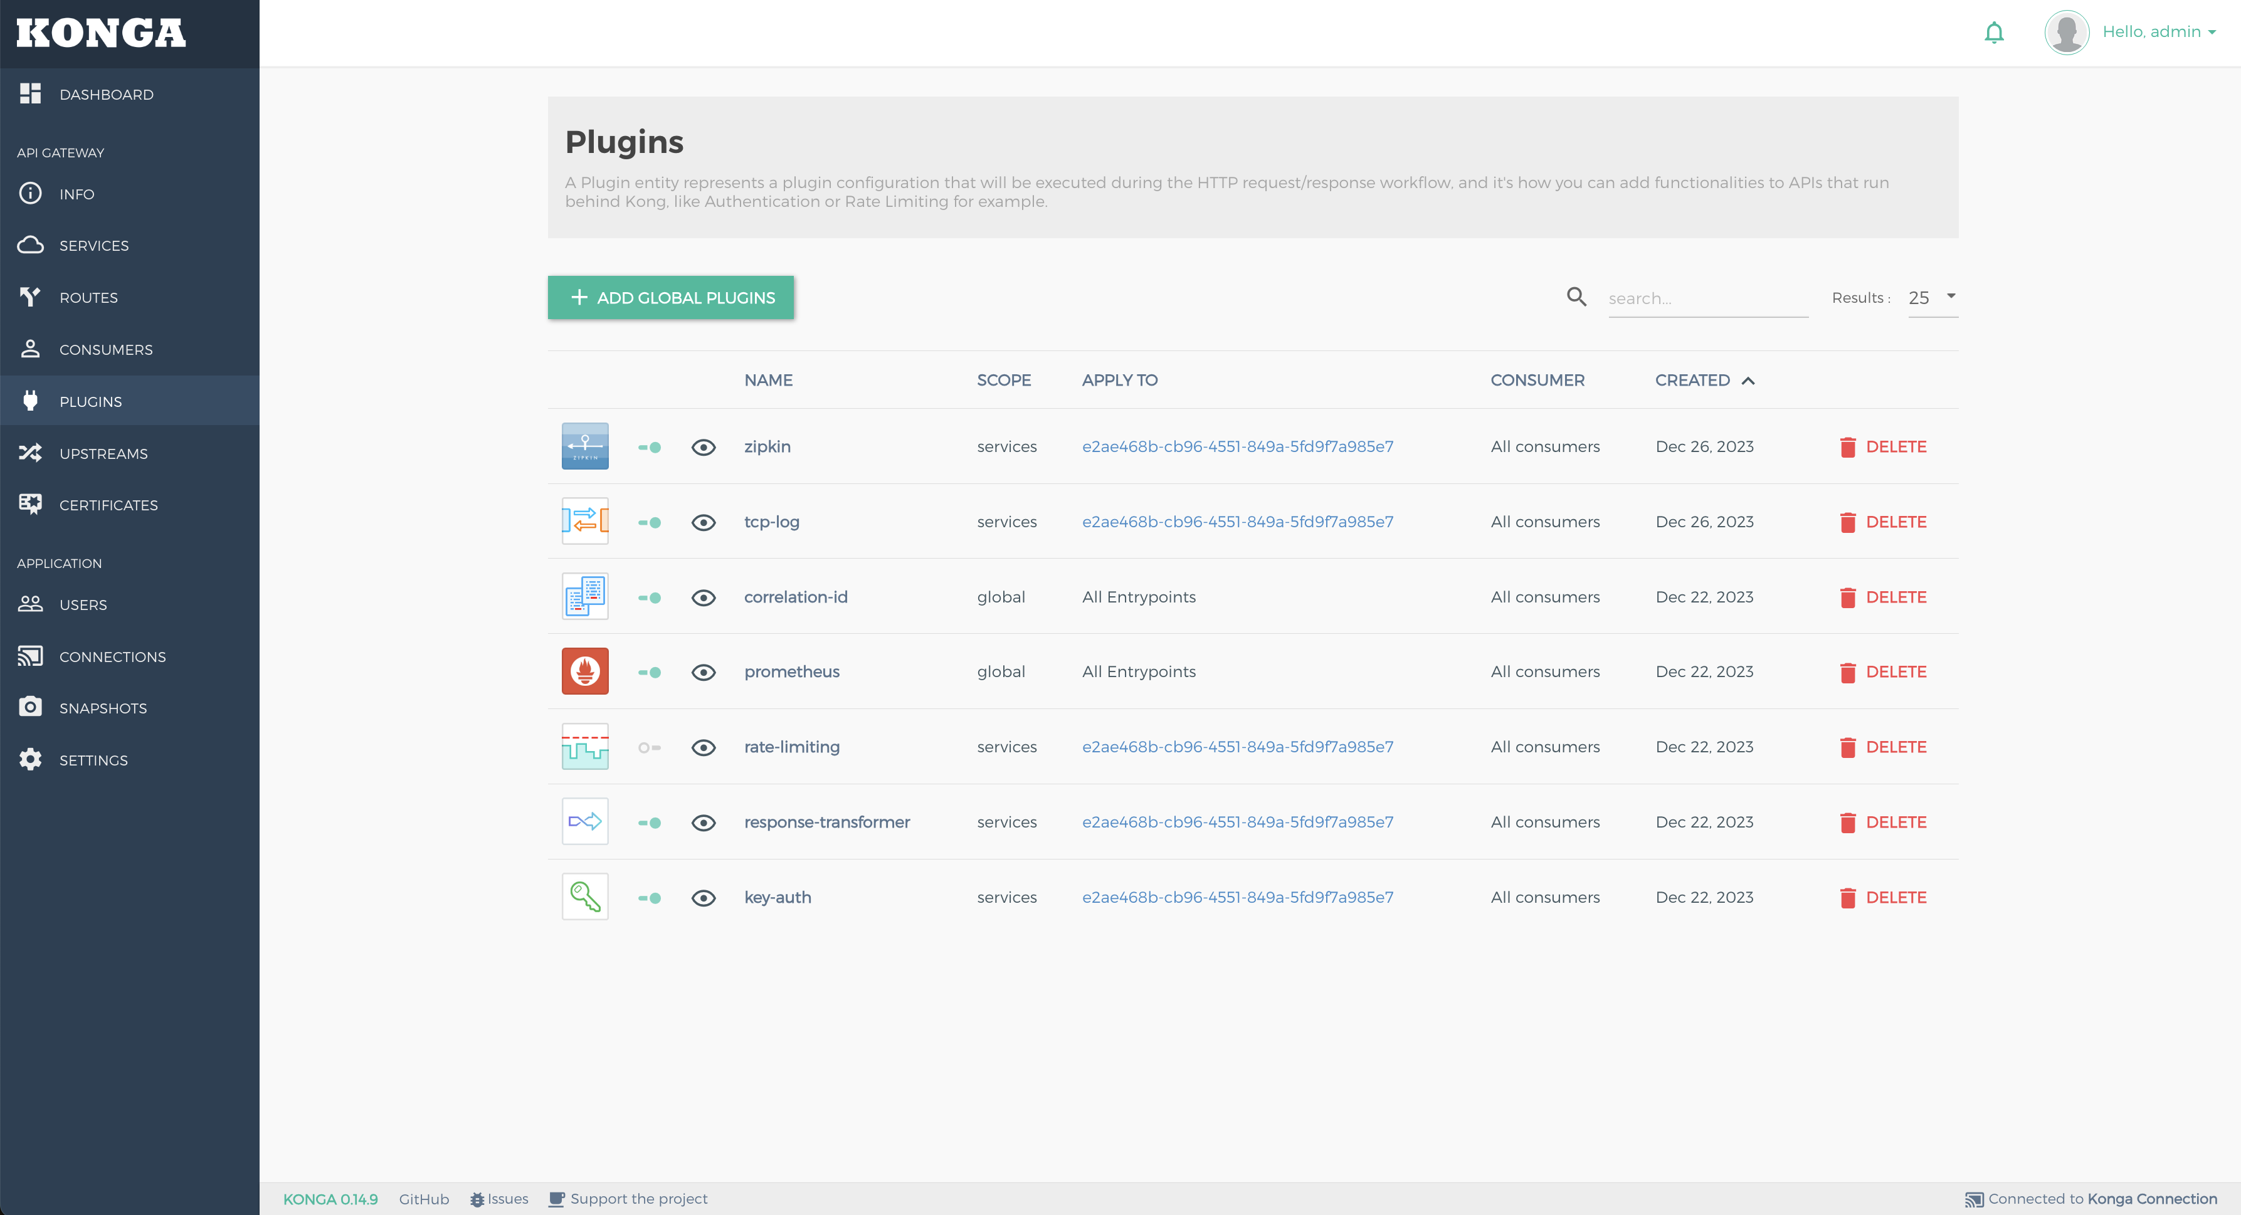Viewport: 2241px width, 1215px height.
Task: Open the key-auth service ID link
Action: point(1237,897)
